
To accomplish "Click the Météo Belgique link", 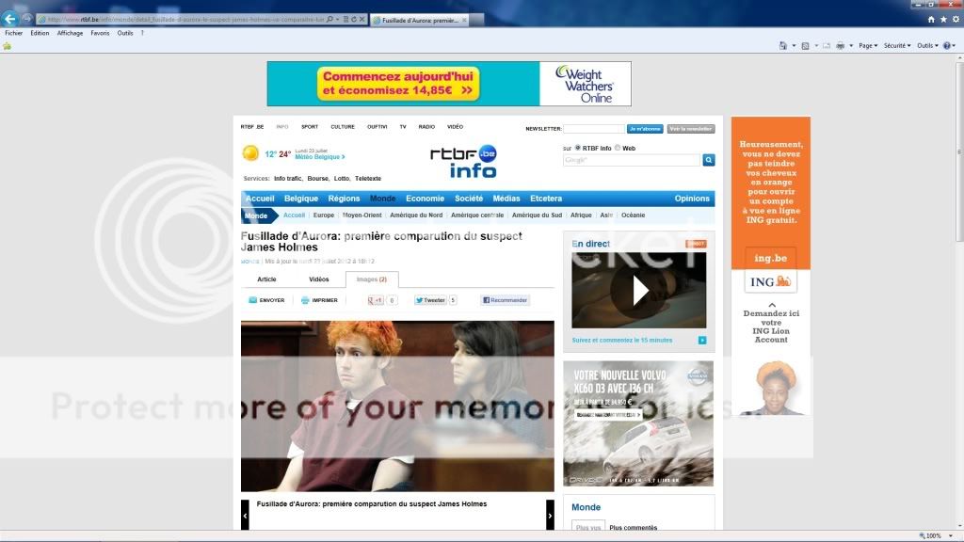I will click(x=319, y=157).
